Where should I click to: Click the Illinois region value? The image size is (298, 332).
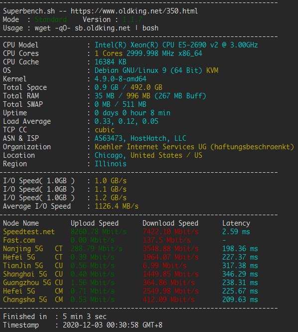coord(111,164)
